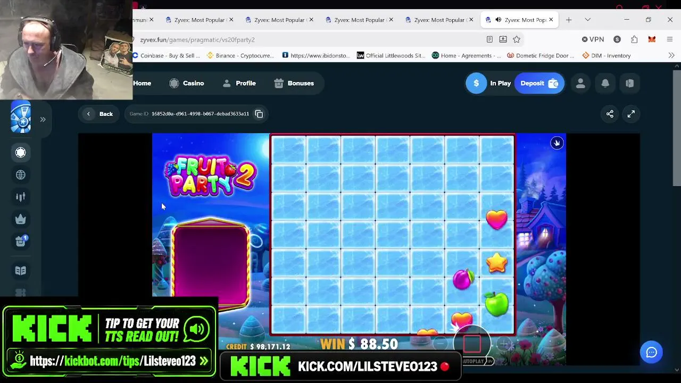Screen dimensions: 681x383
Task: Open the Dometic Fridge Door bookmark
Action: 541,55
